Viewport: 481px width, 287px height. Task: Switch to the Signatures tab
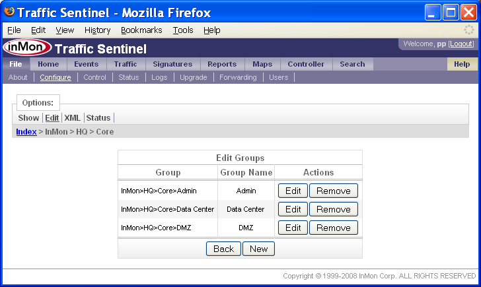(x=172, y=64)
